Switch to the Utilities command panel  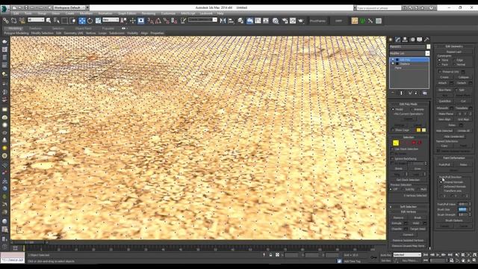[426, 40]
